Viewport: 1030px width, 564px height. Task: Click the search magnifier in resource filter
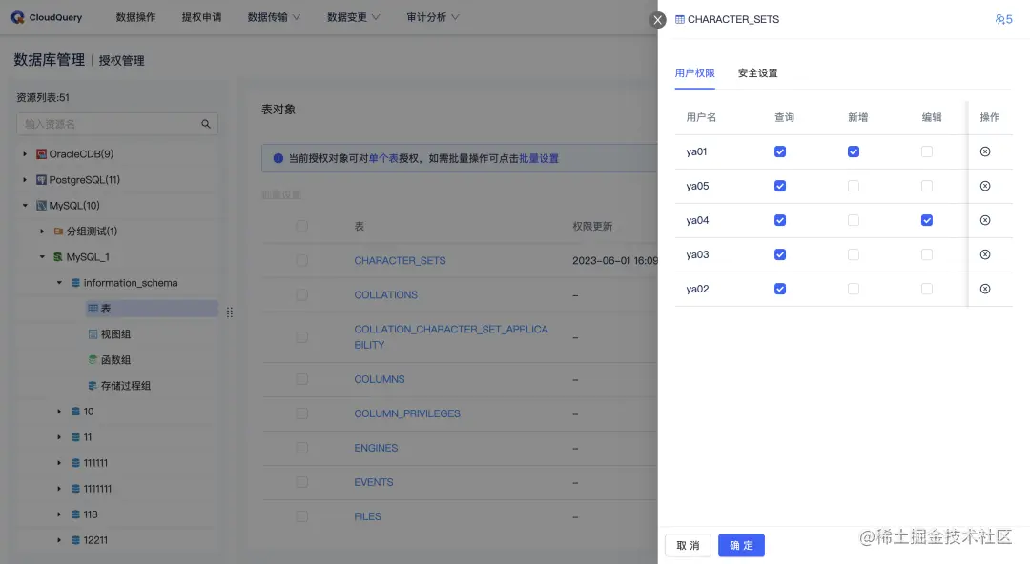206,124
